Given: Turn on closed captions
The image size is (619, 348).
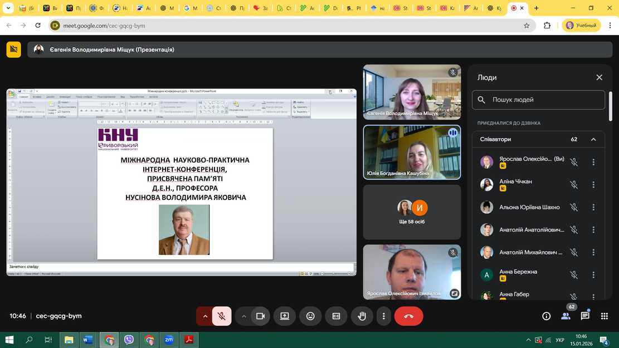Looking at the screenshot, I should click(336, 316).
